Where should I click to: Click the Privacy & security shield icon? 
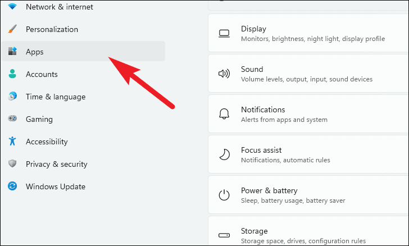pyautogui.click(x=12, y=163)
